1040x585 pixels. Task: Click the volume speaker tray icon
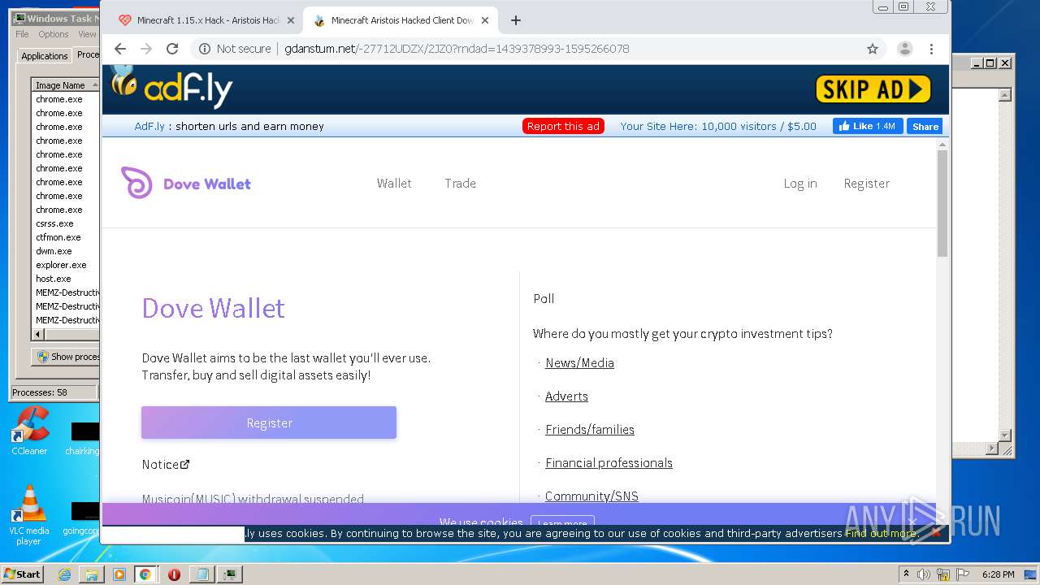[x=924, y=574]
